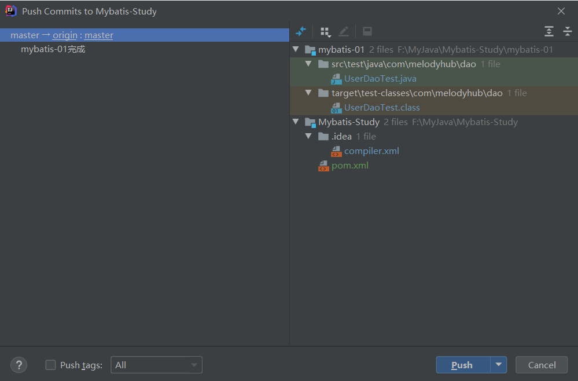
Task: Enable the Push tags checkbox
Action: click(x=51, y=365)
